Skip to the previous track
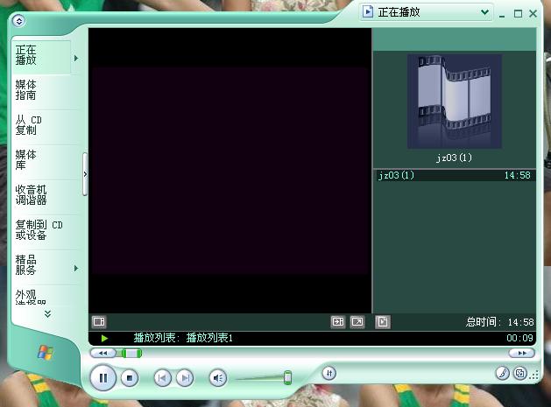The image size is (551, 407). (x=162, y=378)
